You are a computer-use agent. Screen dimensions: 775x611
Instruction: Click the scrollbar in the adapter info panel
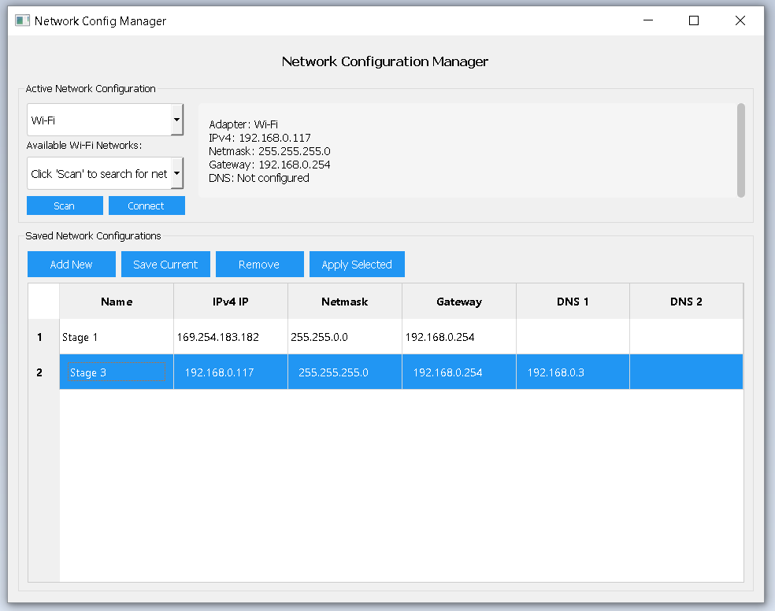tap(740, 150)
